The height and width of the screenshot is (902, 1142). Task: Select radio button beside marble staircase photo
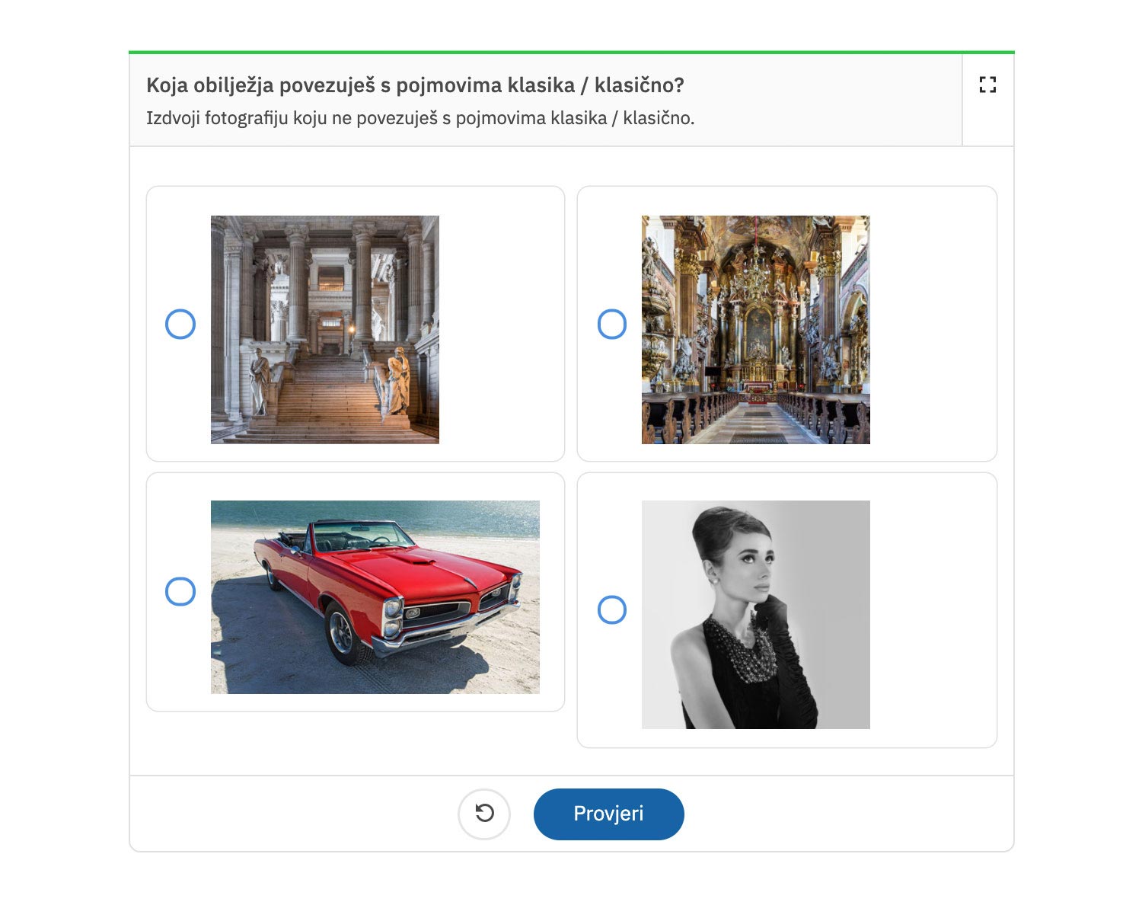(180, 324)
